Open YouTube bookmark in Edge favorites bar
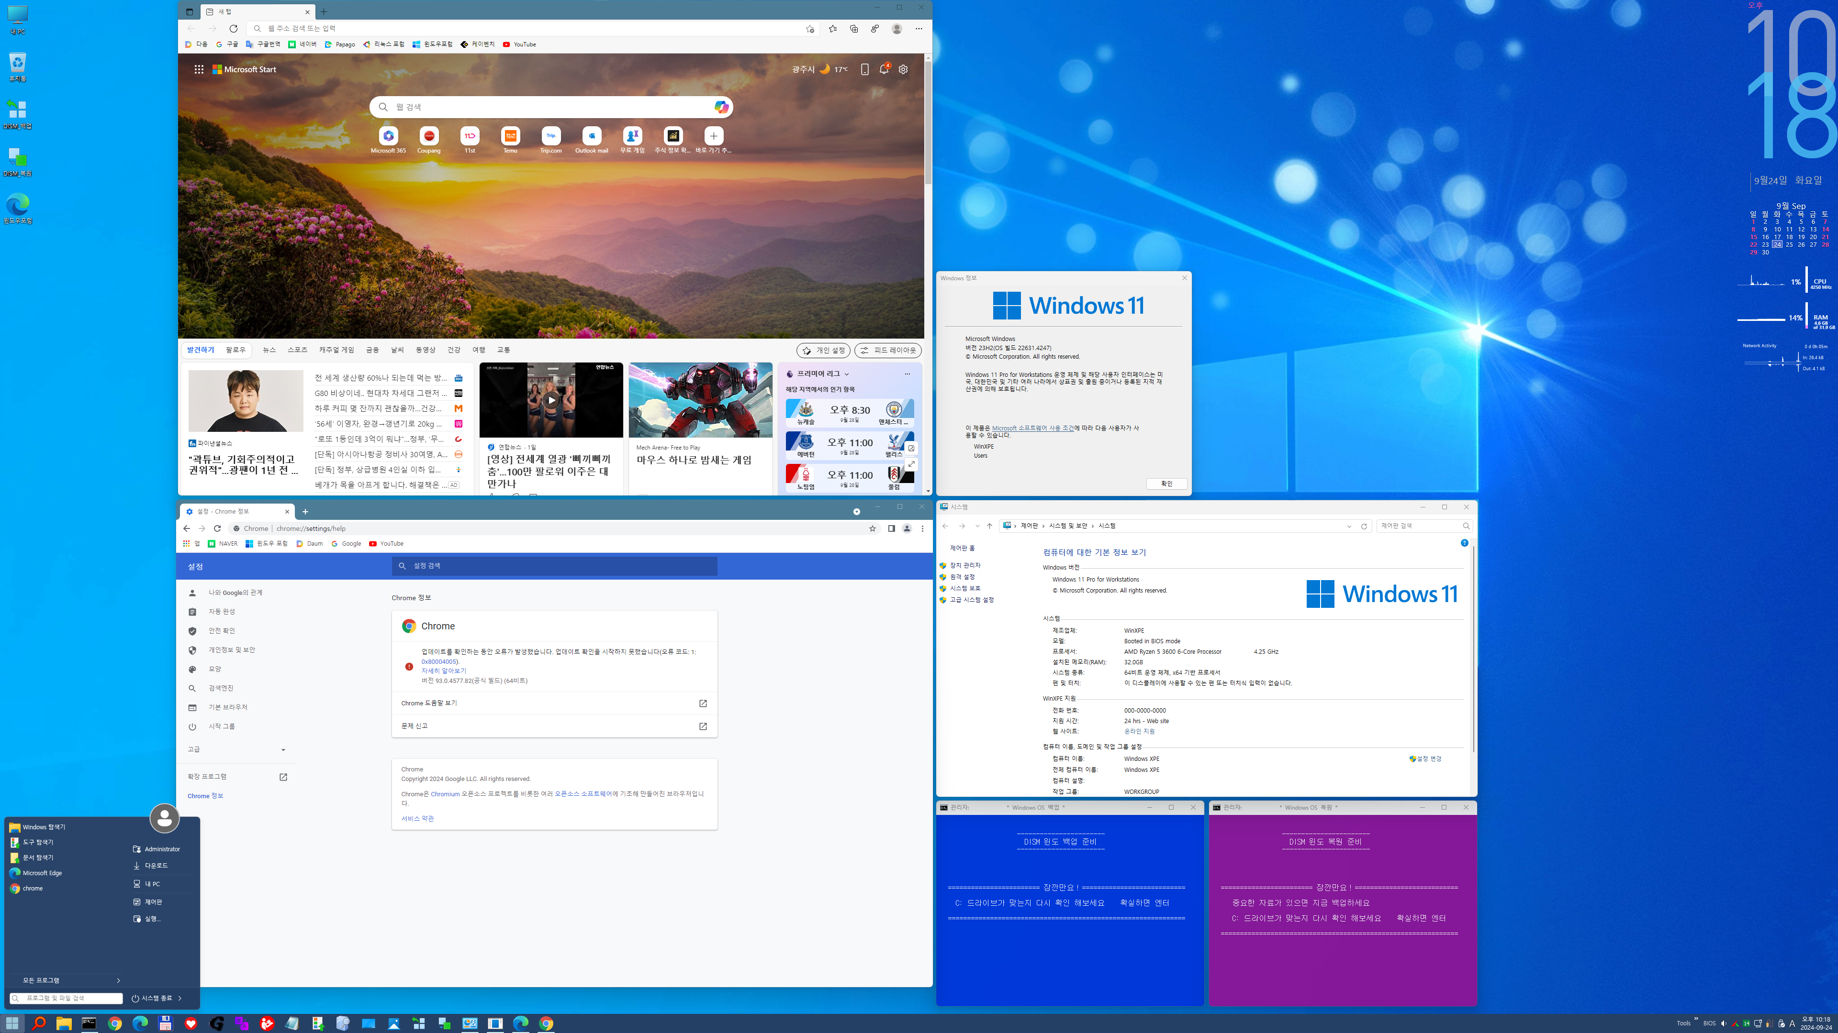Viewport: 1838px width, 1033px height. click(519, 44)
